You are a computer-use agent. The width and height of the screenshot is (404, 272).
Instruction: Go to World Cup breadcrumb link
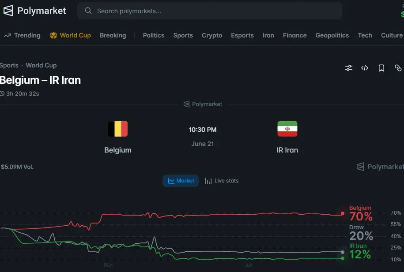pyautogui.click(x=41, y=65)
